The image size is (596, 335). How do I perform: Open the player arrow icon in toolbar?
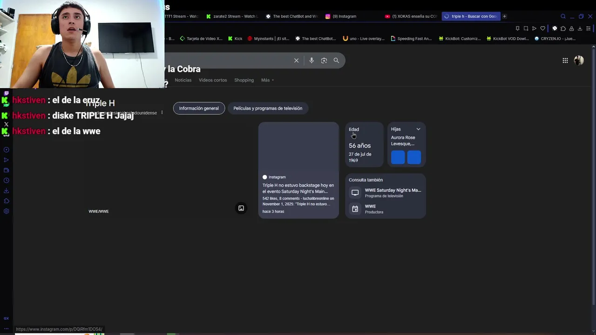(534, 28)
